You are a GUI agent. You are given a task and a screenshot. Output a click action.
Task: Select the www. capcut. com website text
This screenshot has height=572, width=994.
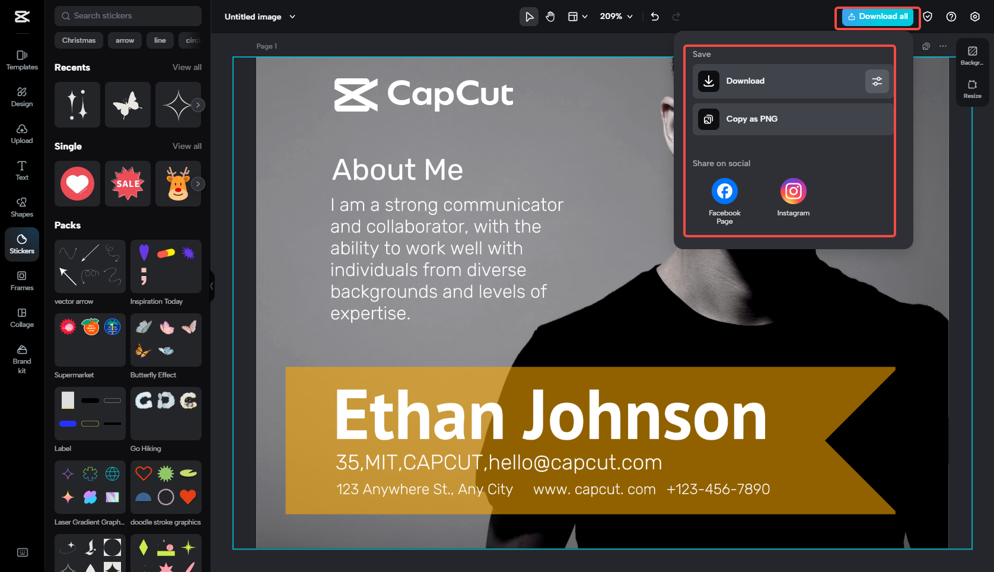tap(594, 490)
